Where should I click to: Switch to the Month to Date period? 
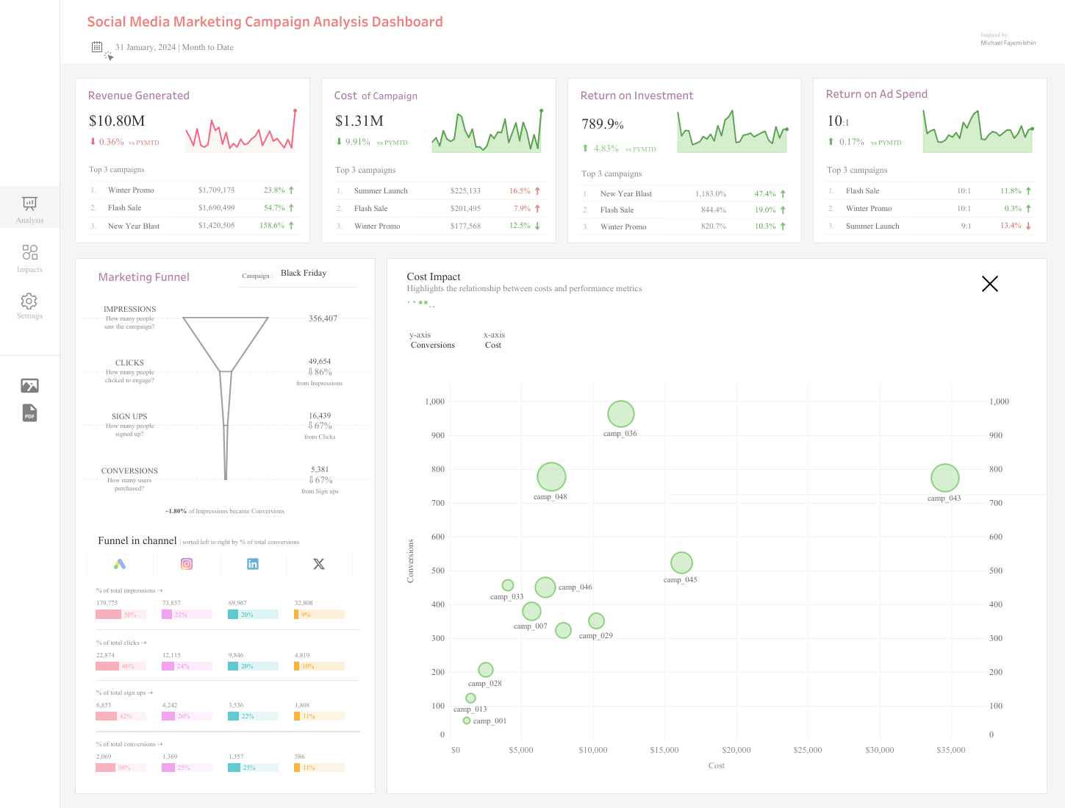[207, 47]
